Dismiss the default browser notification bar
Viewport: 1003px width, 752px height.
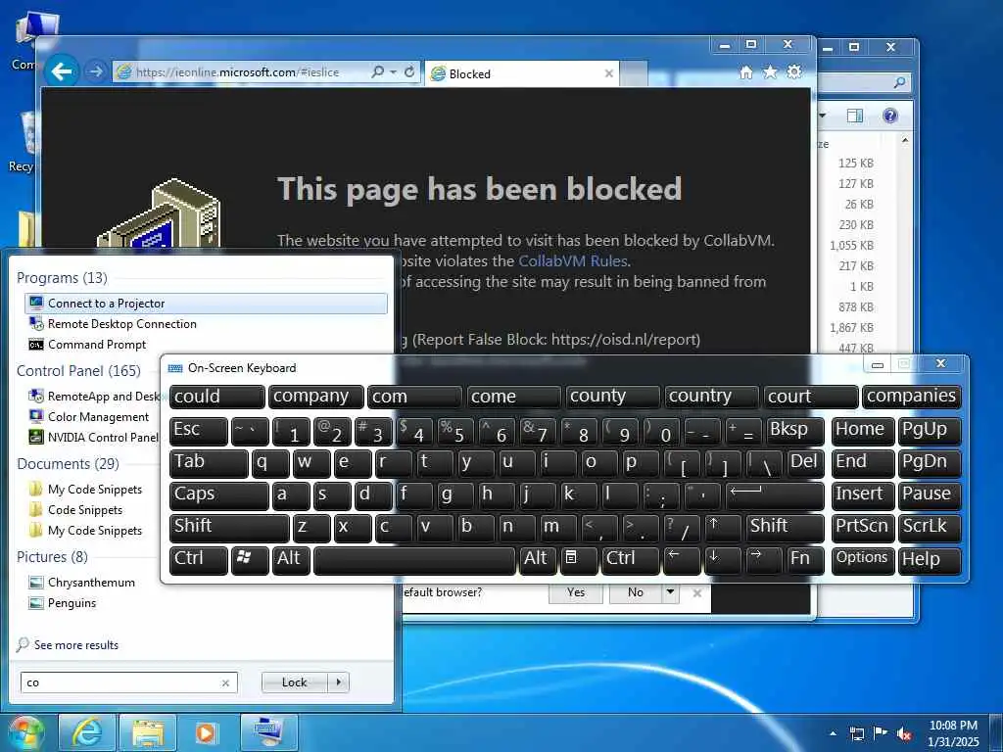697,592
